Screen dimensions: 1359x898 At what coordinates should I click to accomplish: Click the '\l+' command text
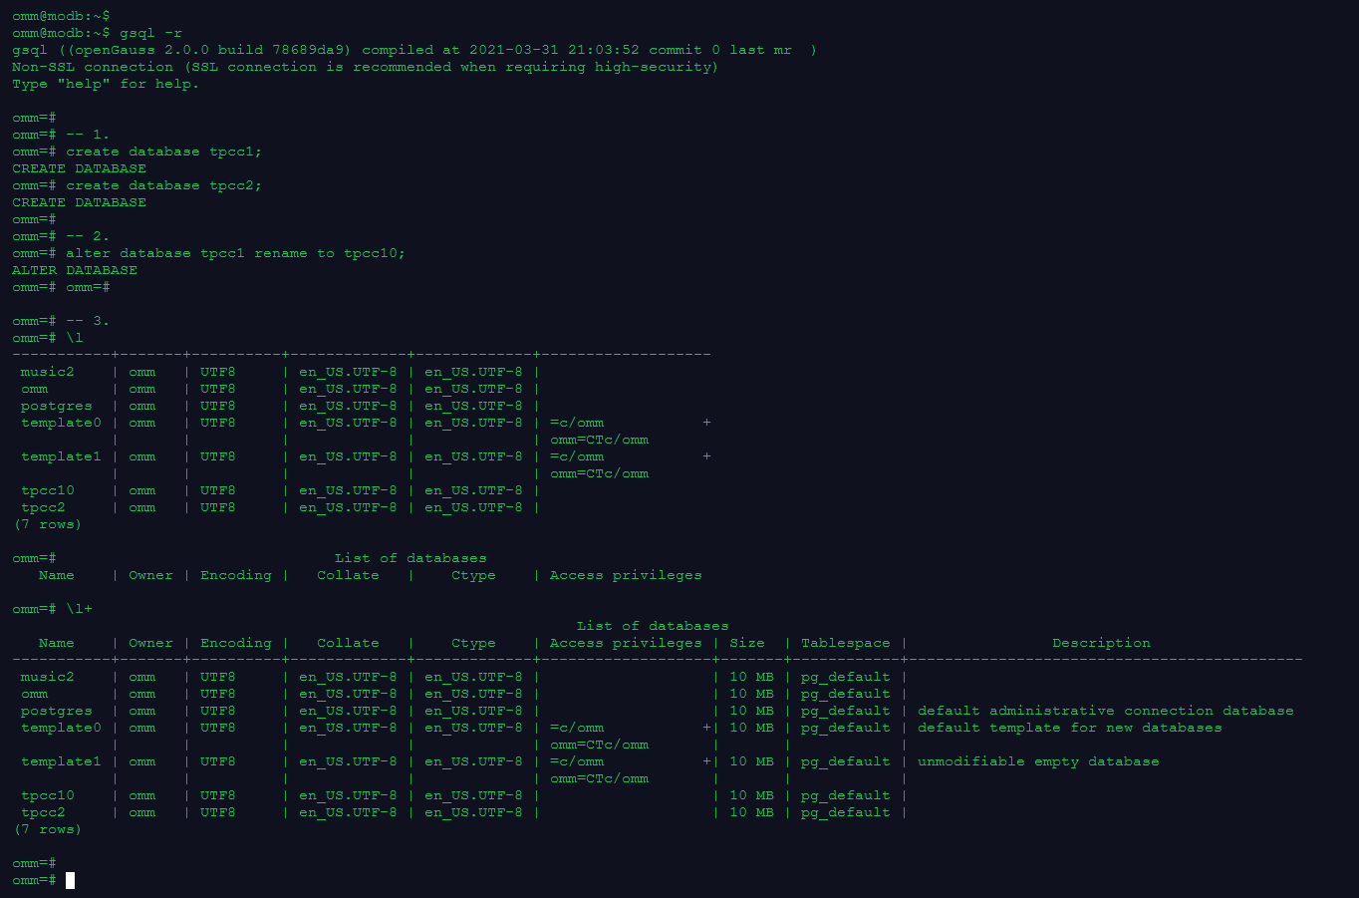tap(79, 609)
